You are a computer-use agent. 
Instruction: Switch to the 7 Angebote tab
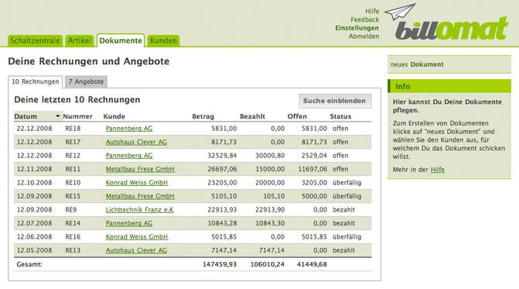86,81
